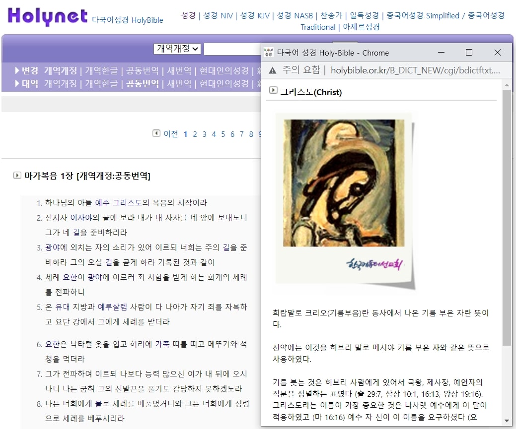Open the 개역개정 version dropdown
Image resolution: width=516 pixels, height=429 pixels.
tap(177, 49)
